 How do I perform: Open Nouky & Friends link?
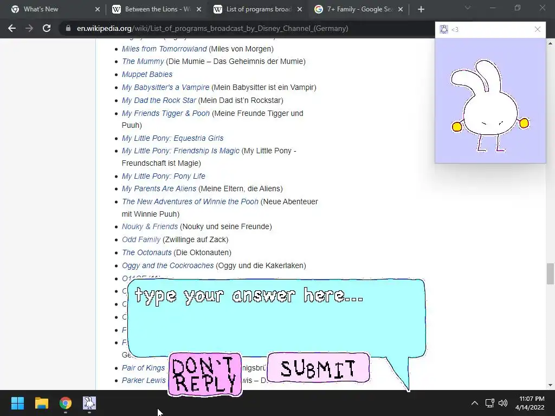coord(150,226)
